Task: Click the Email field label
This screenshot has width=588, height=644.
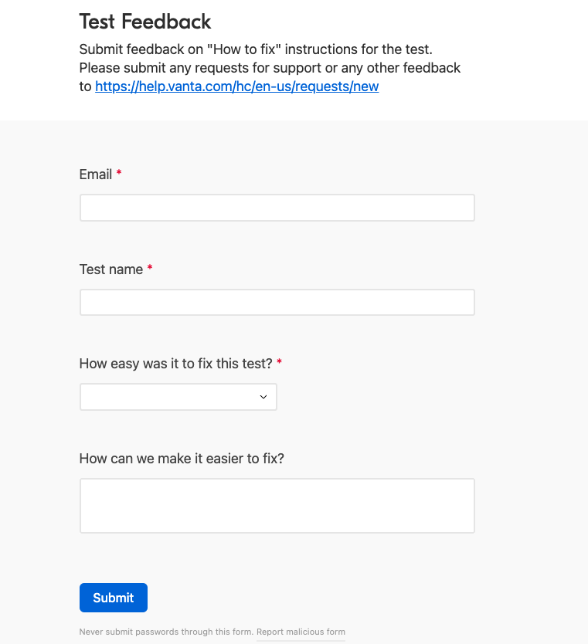Action: click(x=96, y=175)
